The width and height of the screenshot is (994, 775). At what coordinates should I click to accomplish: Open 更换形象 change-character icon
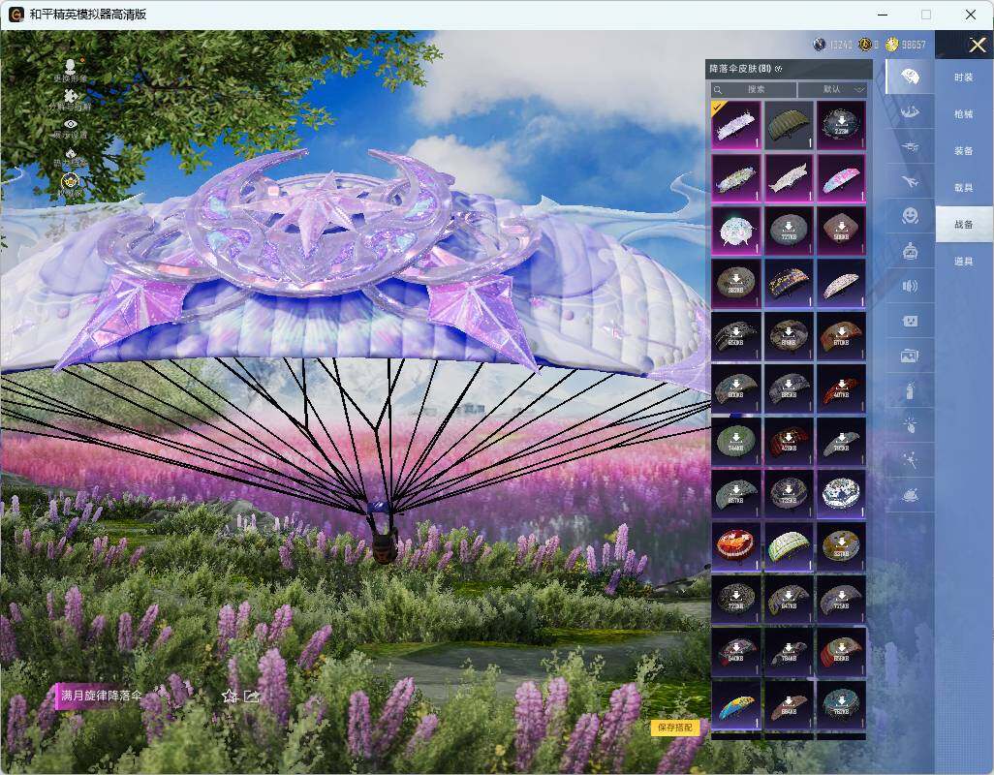click(x=71, y=69)
